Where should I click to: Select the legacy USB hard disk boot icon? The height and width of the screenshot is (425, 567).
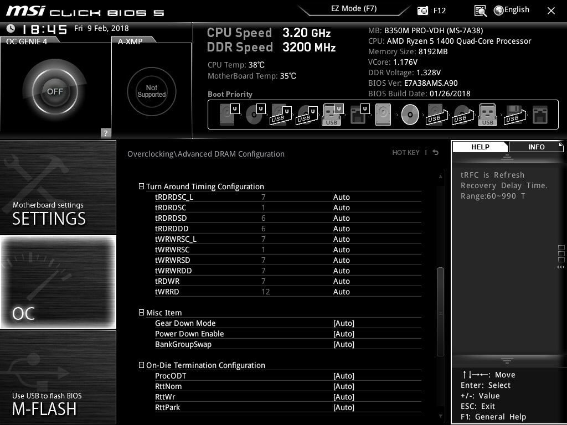[436, 115]
